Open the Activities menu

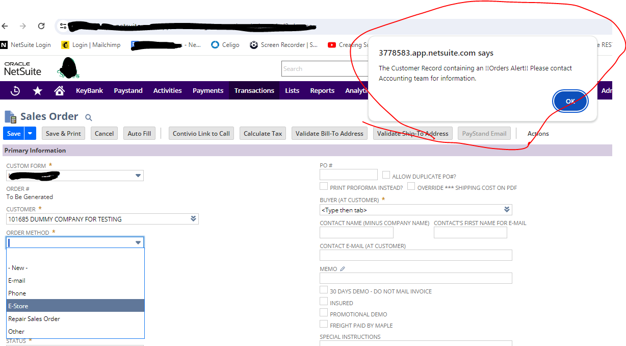click(x=167, y=91)
